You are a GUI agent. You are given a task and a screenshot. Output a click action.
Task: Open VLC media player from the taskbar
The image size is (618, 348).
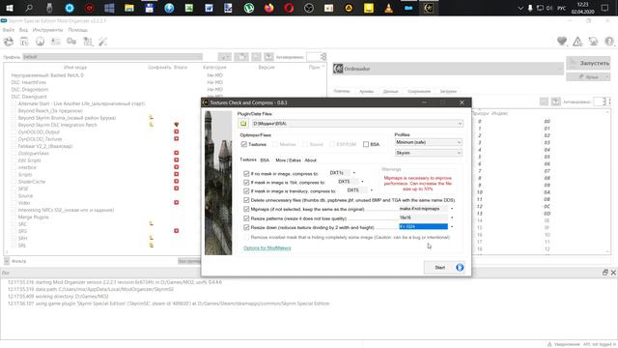[x=388, y=8]
